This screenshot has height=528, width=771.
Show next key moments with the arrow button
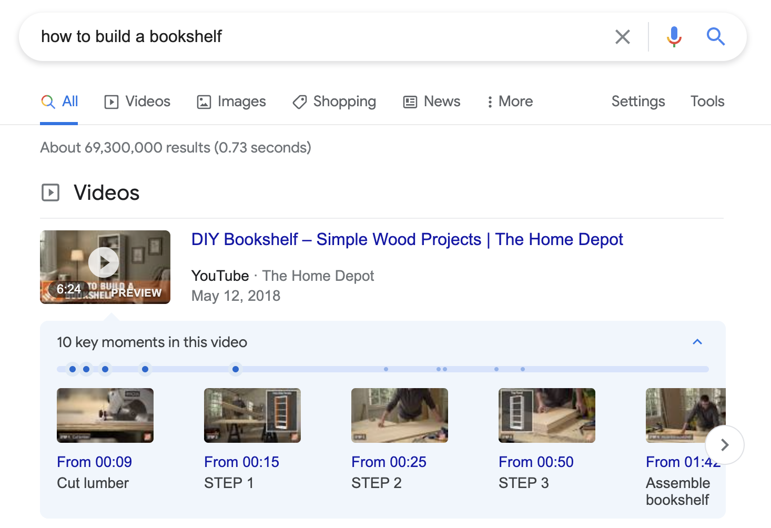pyautogui.click(x=725, y=445)
